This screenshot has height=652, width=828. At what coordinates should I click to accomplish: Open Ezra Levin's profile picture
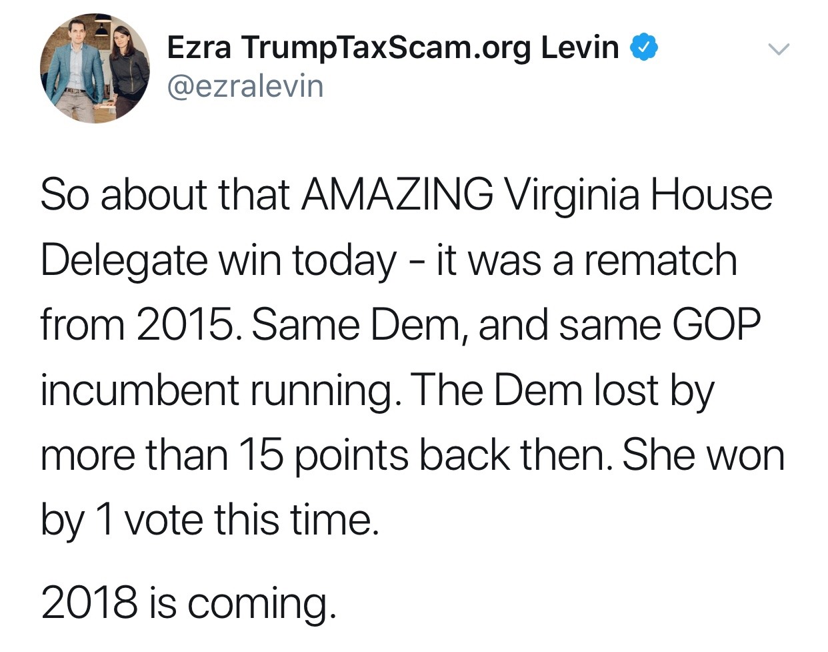pos(95,68)
